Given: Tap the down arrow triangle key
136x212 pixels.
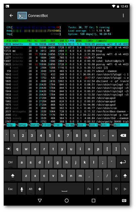Looking at the screenshot, I should pos(116,189).
